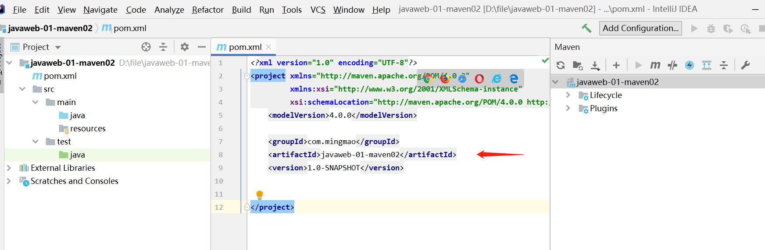Open Project panel gear options
This screenshot has width=765, height=250.
pyautogui.click(x=185, y=47)
